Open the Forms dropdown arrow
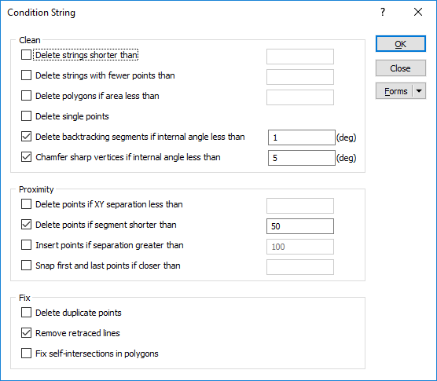Screen dimensions: 437x381 click(x=419, y=91)
